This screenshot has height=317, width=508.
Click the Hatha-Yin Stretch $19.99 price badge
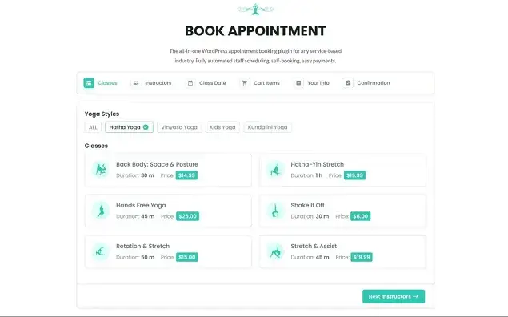click(x=354, y=175)
